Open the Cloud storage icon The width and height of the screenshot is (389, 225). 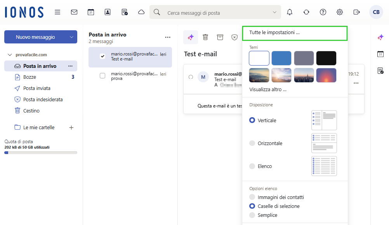click(x=141, y=12)
